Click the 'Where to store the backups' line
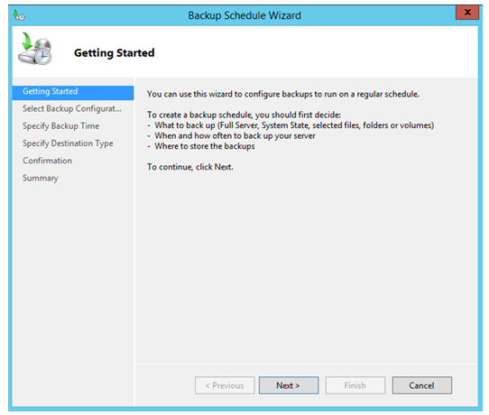This screenshot has width=489, height=415. click(x=201, y=146)
